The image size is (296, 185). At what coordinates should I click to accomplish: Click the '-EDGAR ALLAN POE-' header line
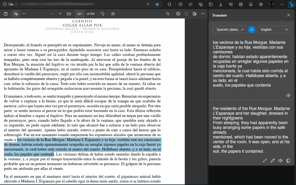click(x=82, y=25)
